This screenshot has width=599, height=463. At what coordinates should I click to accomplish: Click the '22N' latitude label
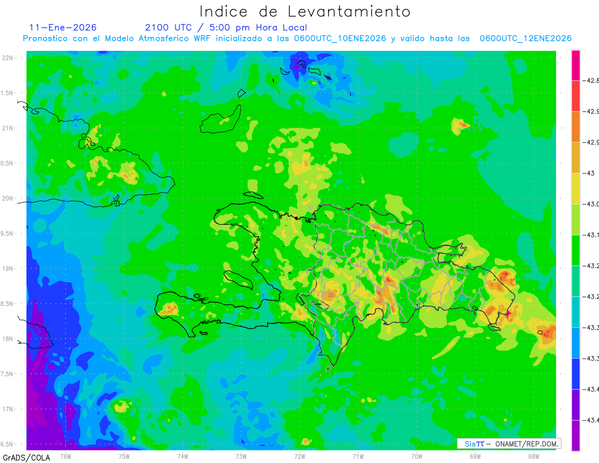point(7,58)
